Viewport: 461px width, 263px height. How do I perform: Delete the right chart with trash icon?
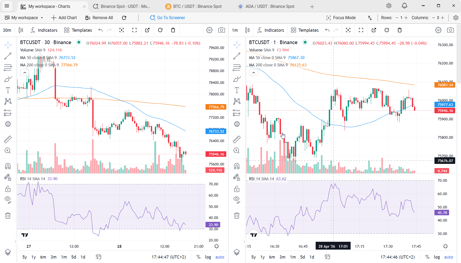tap(399, 30)
